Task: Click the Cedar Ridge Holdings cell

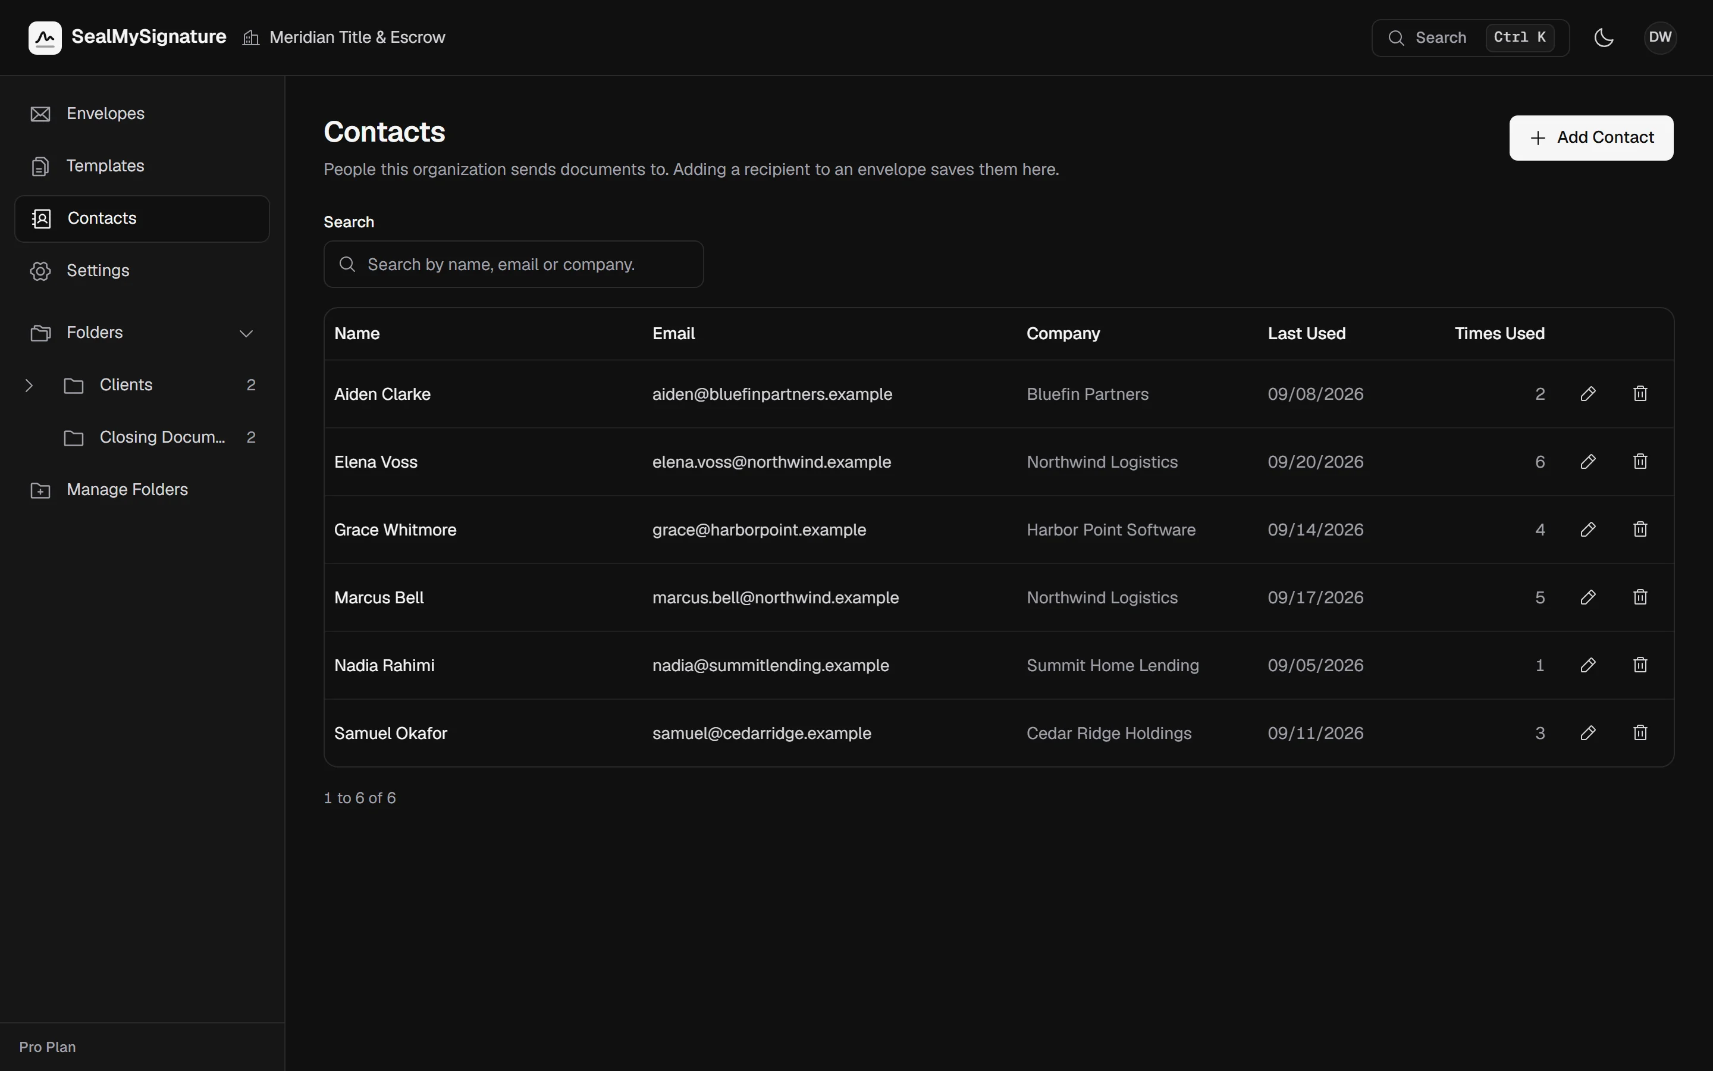Action: [x=1109, y=733]
